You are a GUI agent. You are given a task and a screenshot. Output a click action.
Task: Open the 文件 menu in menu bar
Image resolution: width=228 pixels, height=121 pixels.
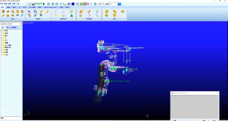click(x=1, y=4)
